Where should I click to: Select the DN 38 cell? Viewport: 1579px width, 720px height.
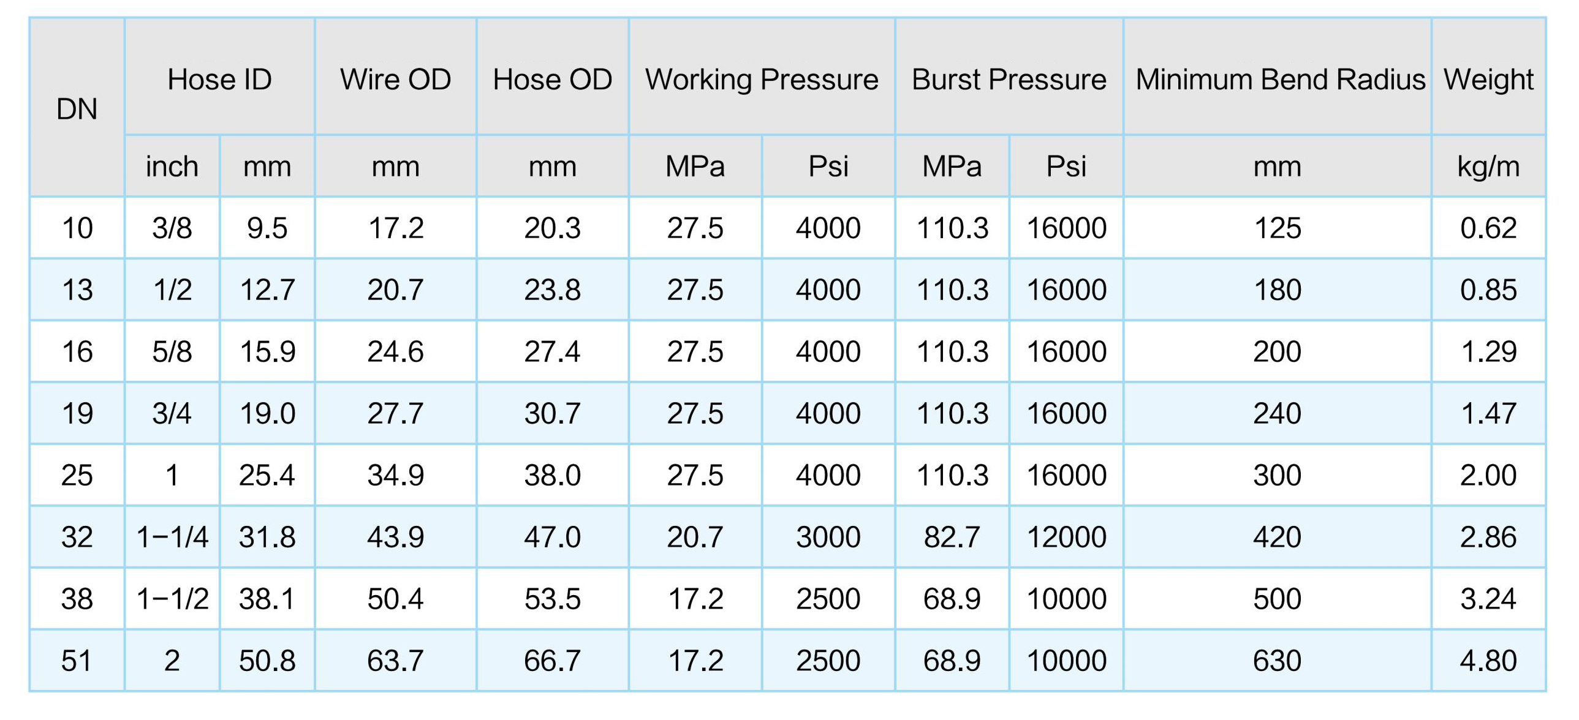[x=77, y=599]
